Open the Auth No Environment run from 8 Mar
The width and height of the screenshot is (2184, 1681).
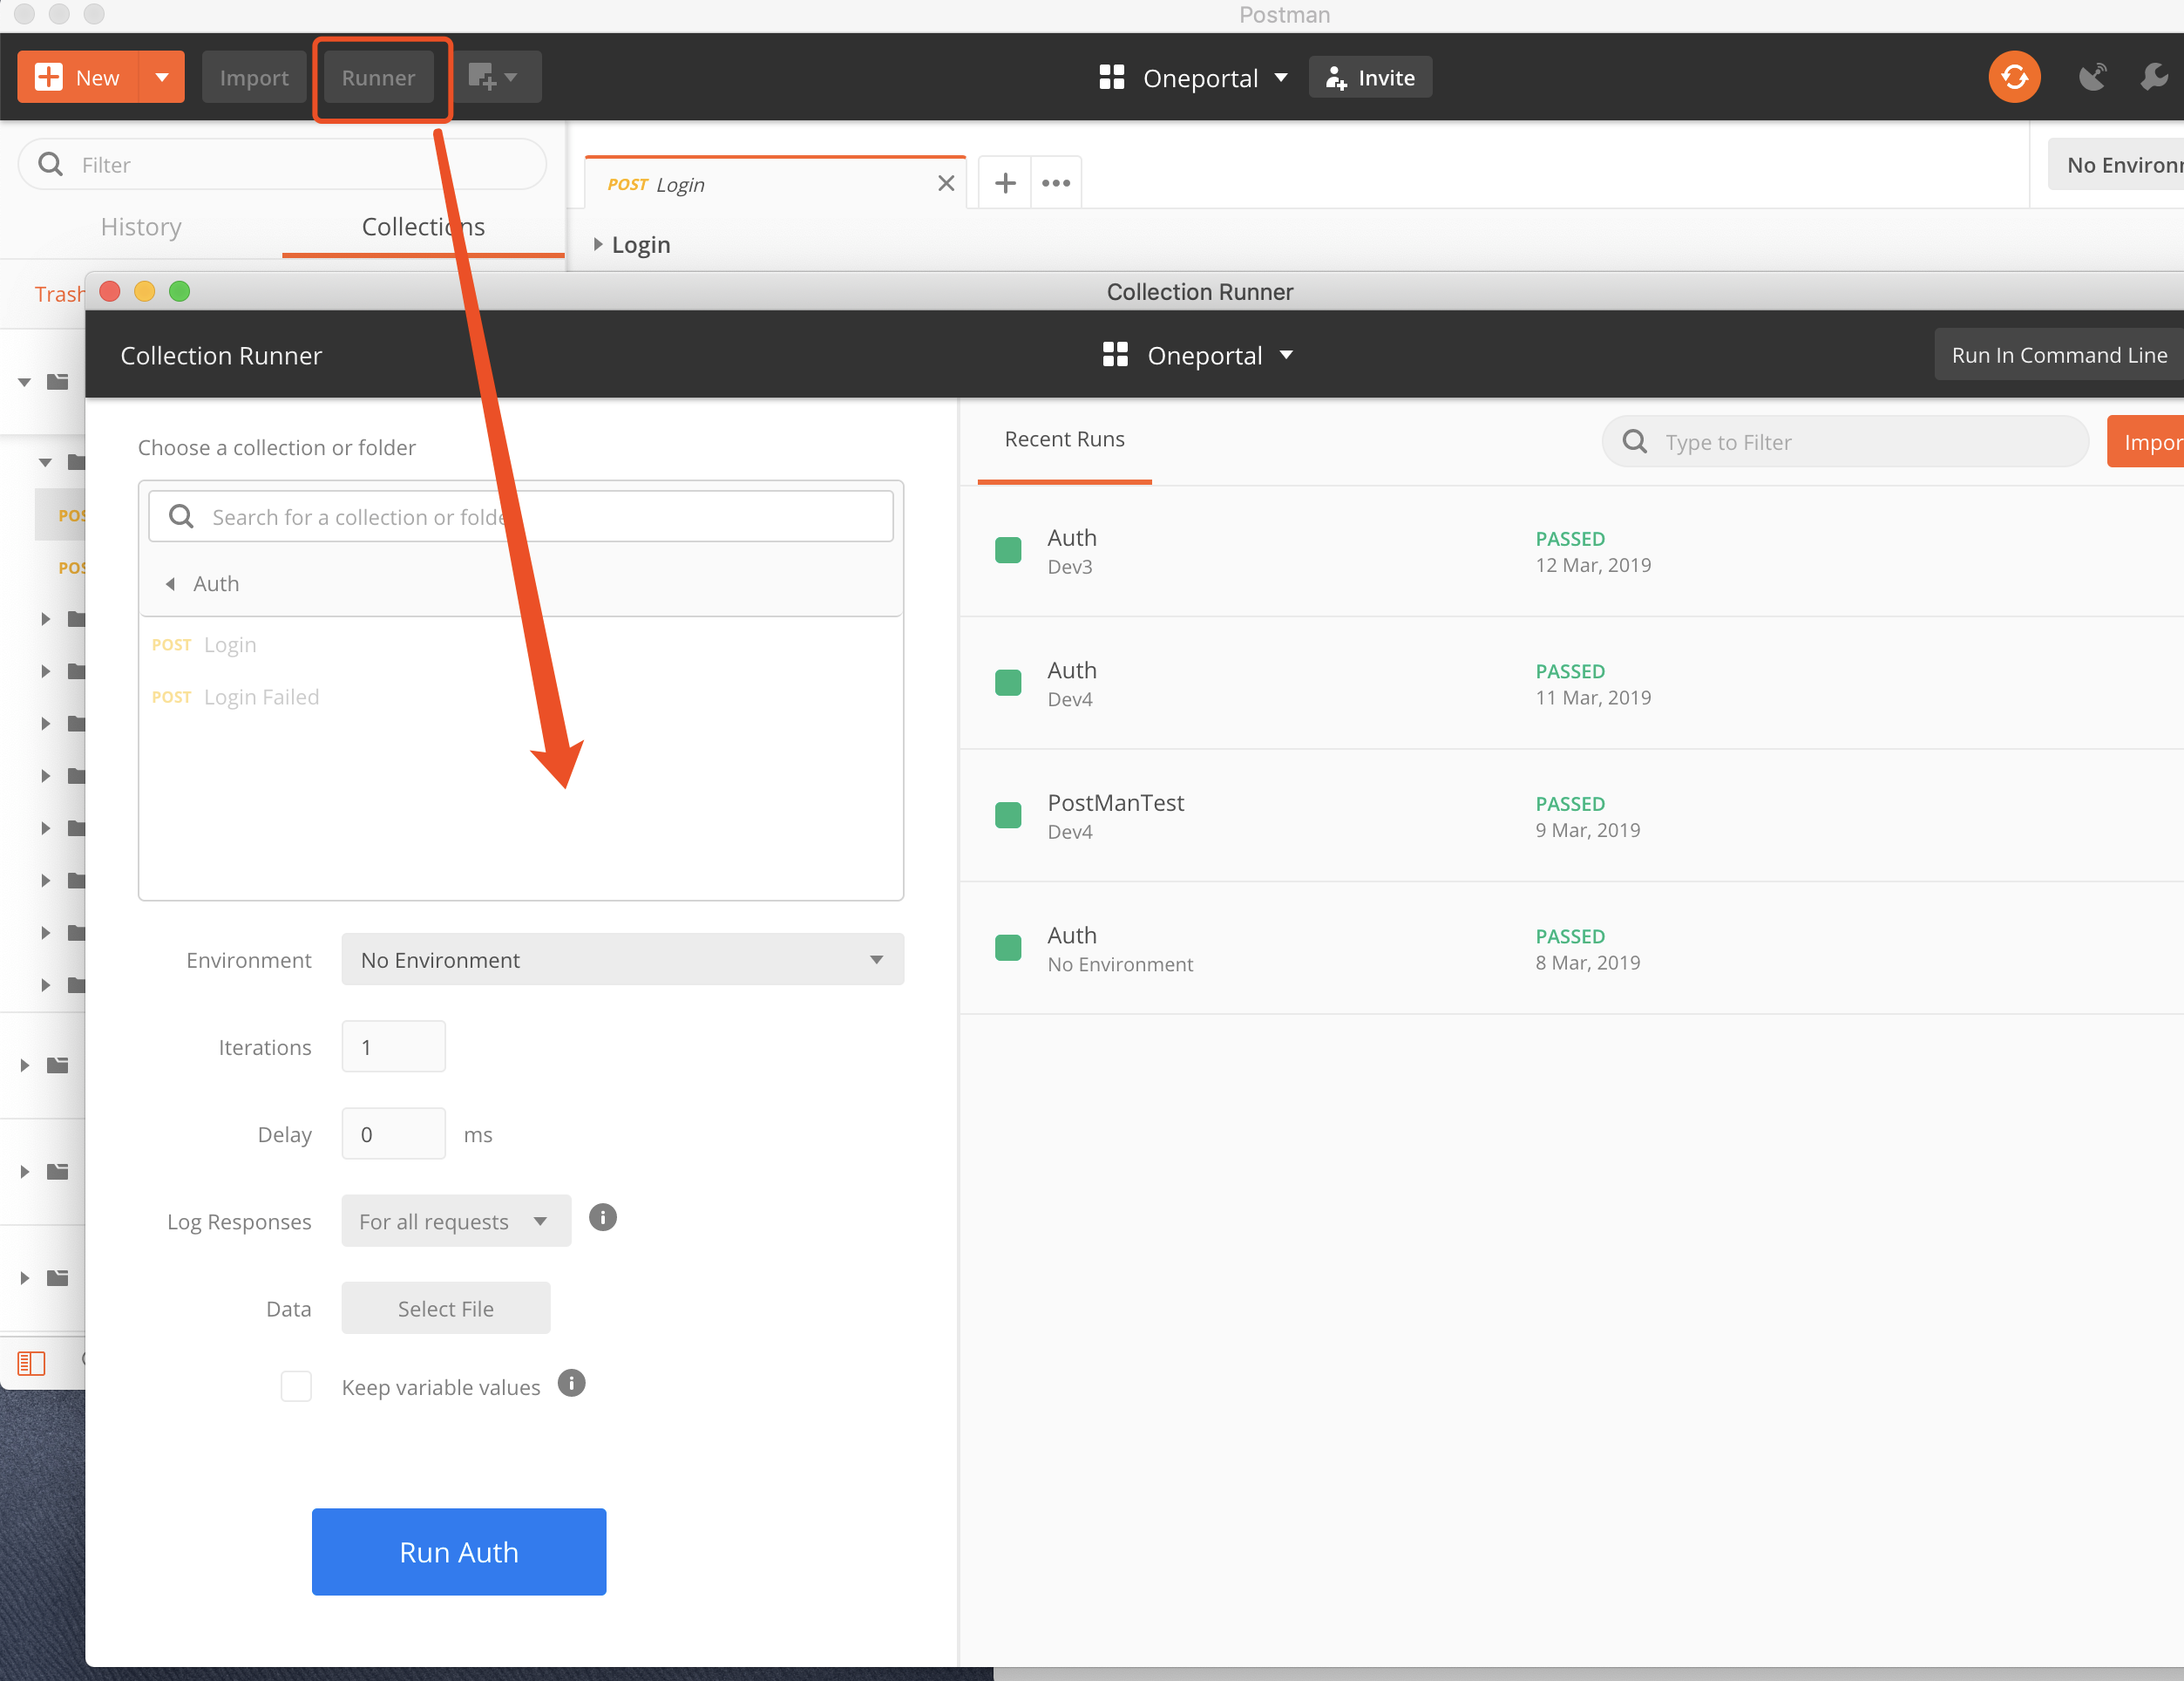pos(1572,949)
